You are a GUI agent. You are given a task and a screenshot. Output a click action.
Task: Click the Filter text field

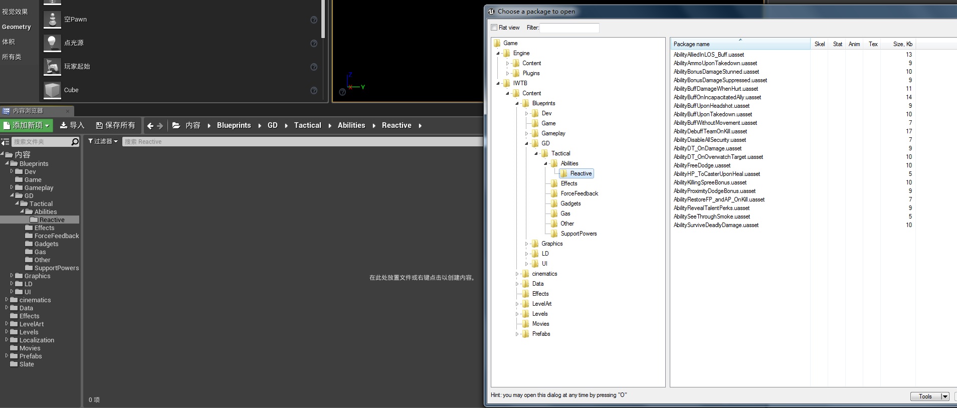pyautogui.click(x=569, y=28)
